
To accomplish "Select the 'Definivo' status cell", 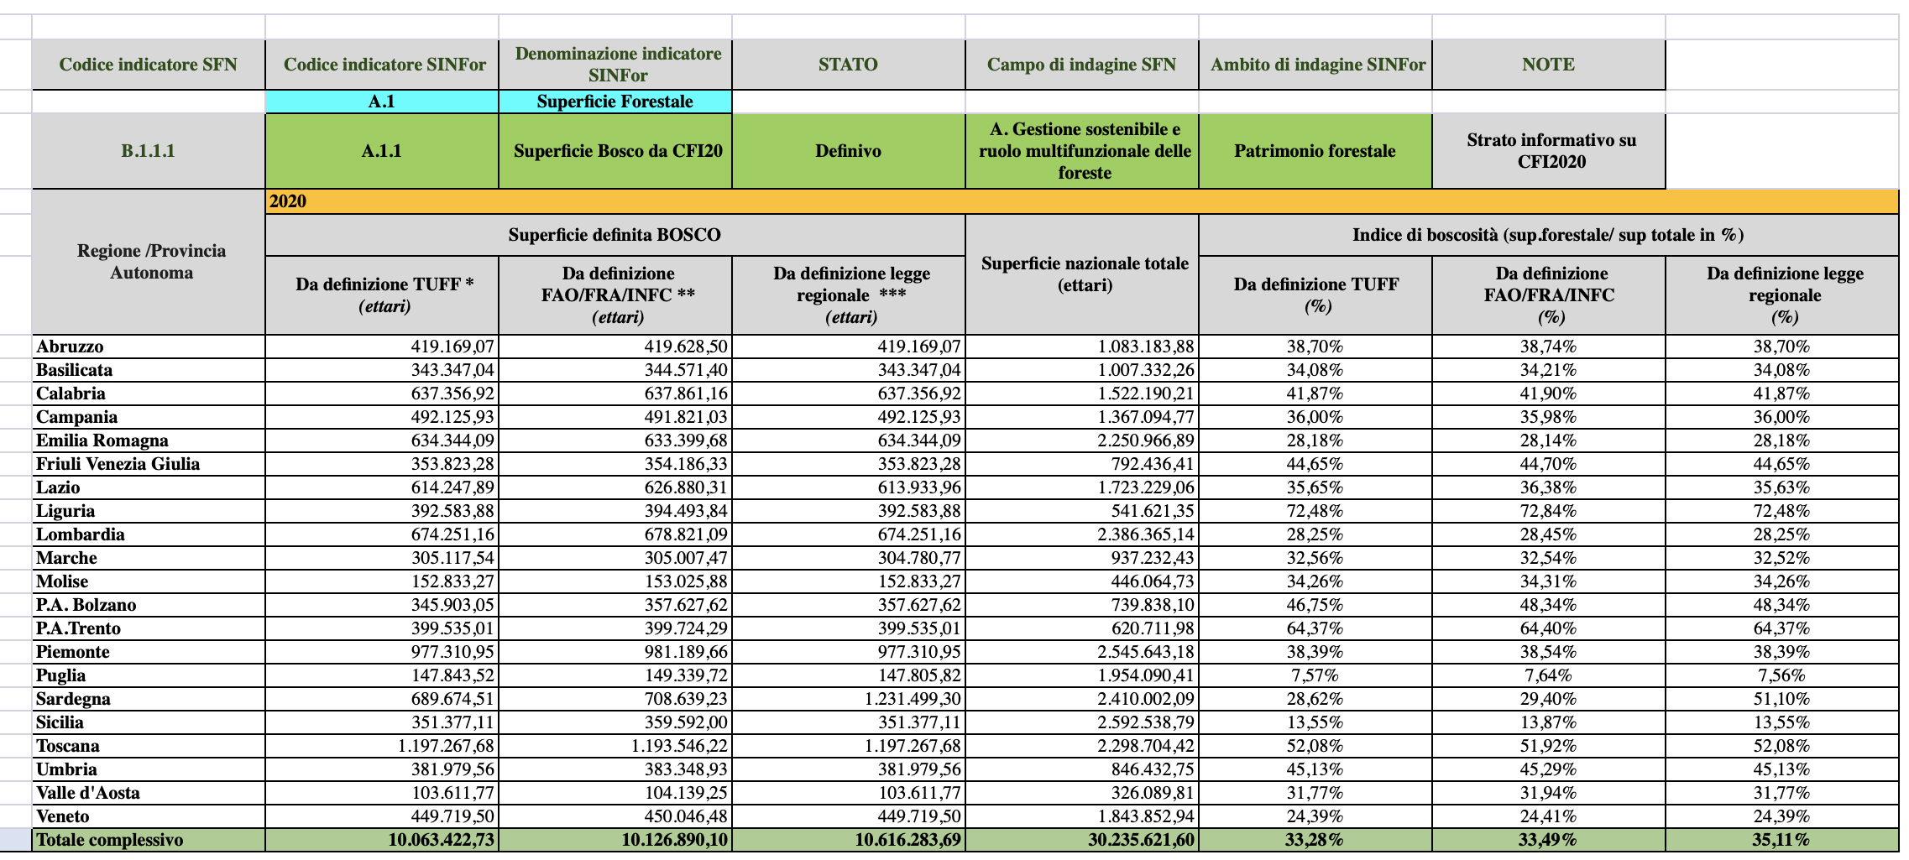I will [848, 151].
